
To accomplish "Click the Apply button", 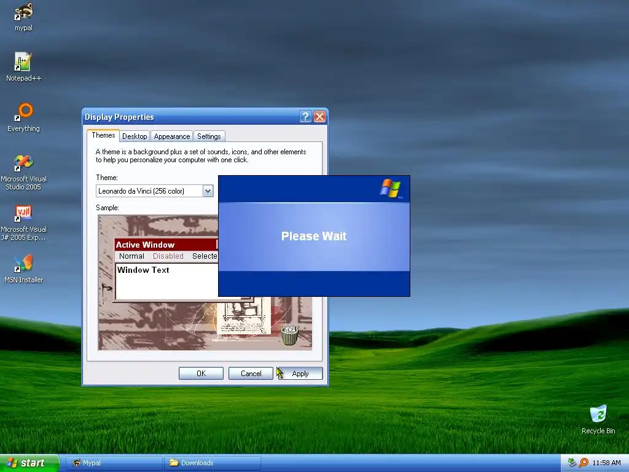I will (x=300, y=373).
